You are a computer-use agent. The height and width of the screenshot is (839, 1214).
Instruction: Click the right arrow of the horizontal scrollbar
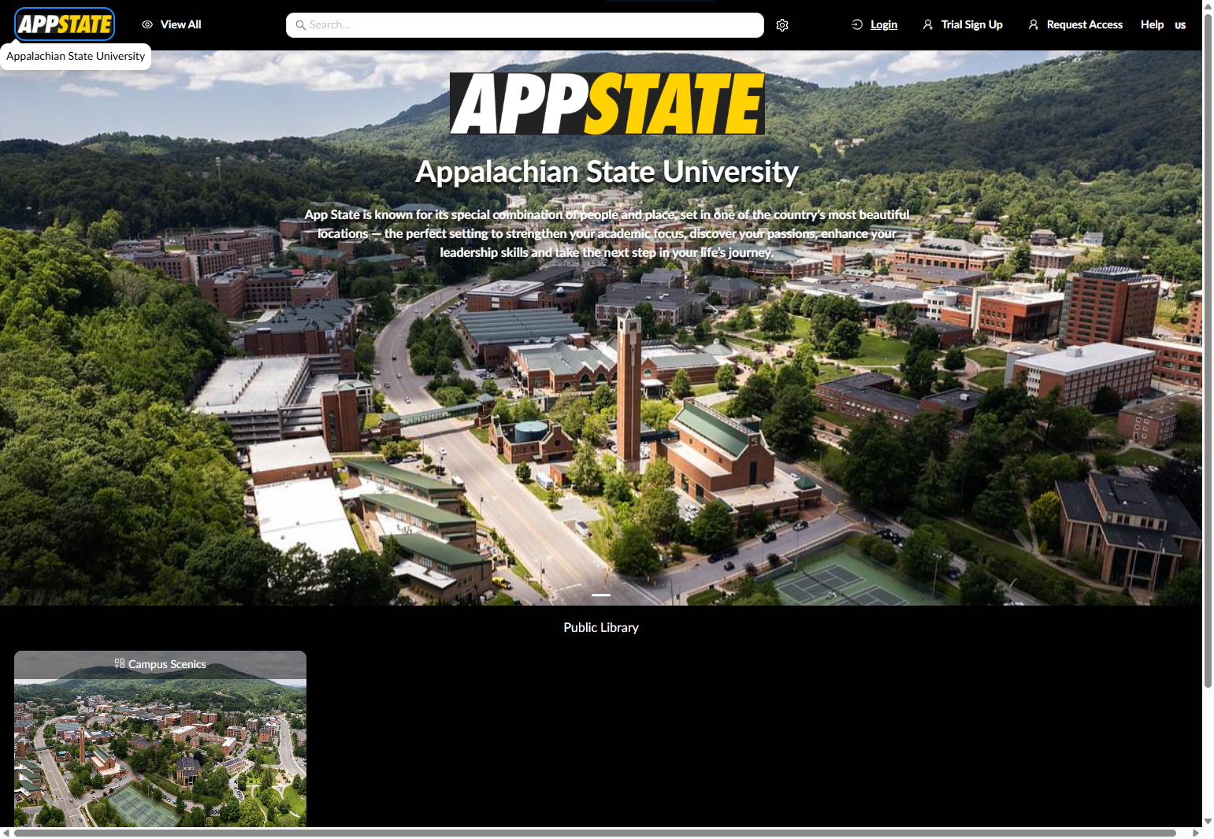pos(1195,833)
